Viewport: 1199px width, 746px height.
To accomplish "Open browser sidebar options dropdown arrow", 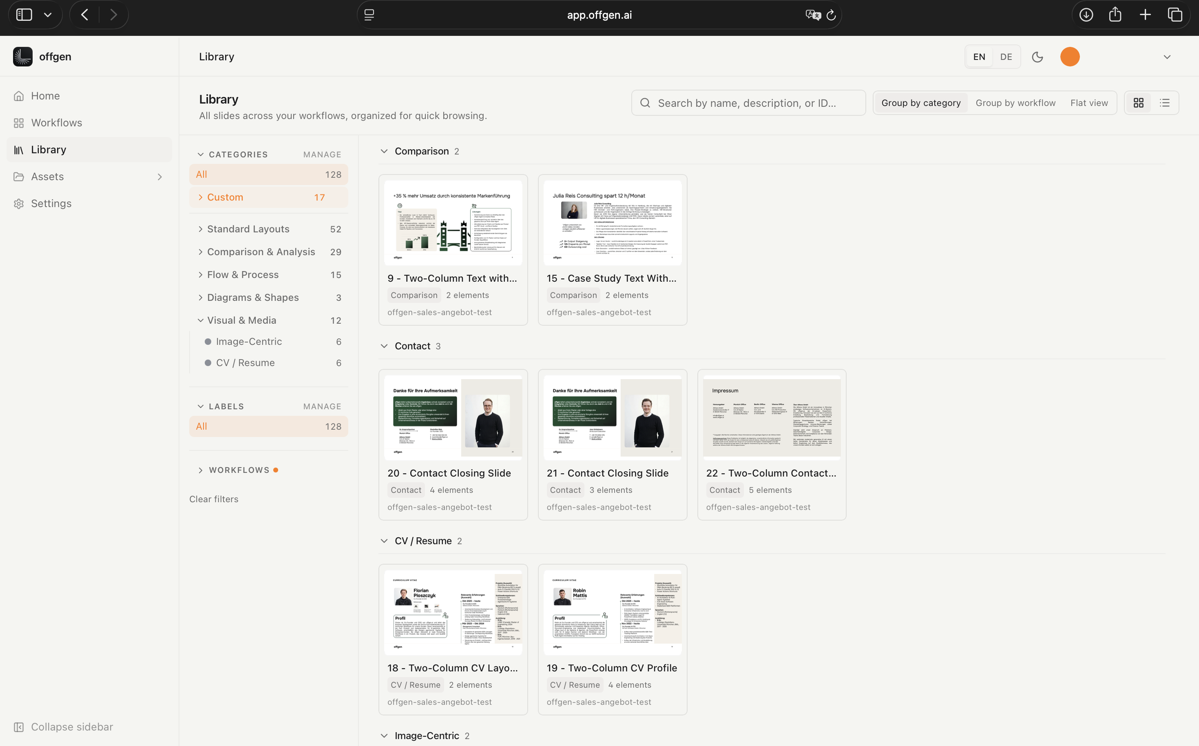I will 48,15.
